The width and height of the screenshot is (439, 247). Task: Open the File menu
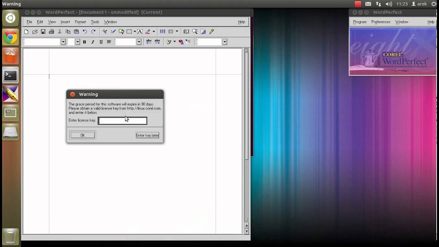[x=29, y=22]
